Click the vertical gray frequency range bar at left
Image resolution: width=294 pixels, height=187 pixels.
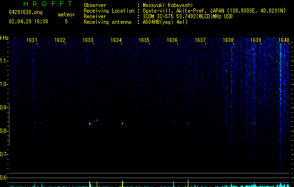(9, 124)
